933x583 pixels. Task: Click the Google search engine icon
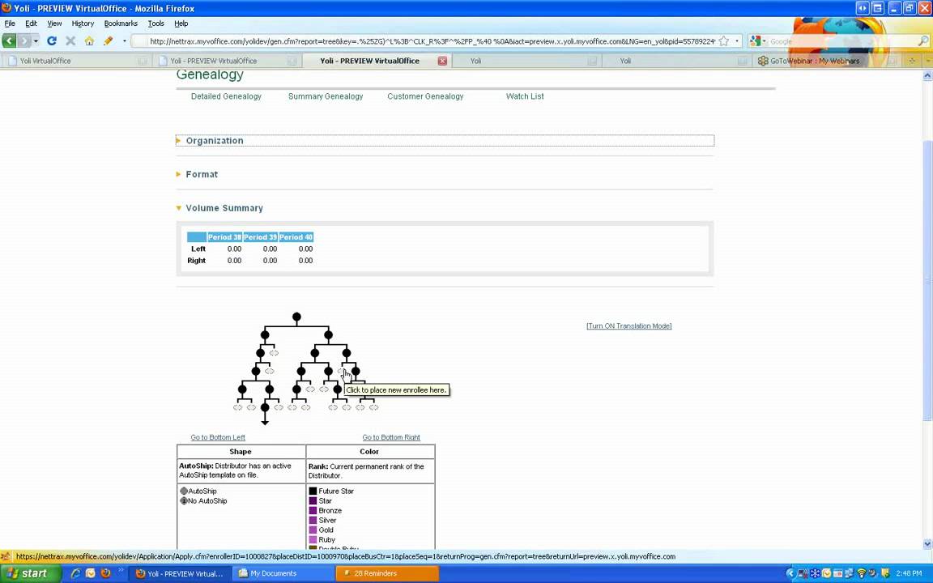click(755, 41)
